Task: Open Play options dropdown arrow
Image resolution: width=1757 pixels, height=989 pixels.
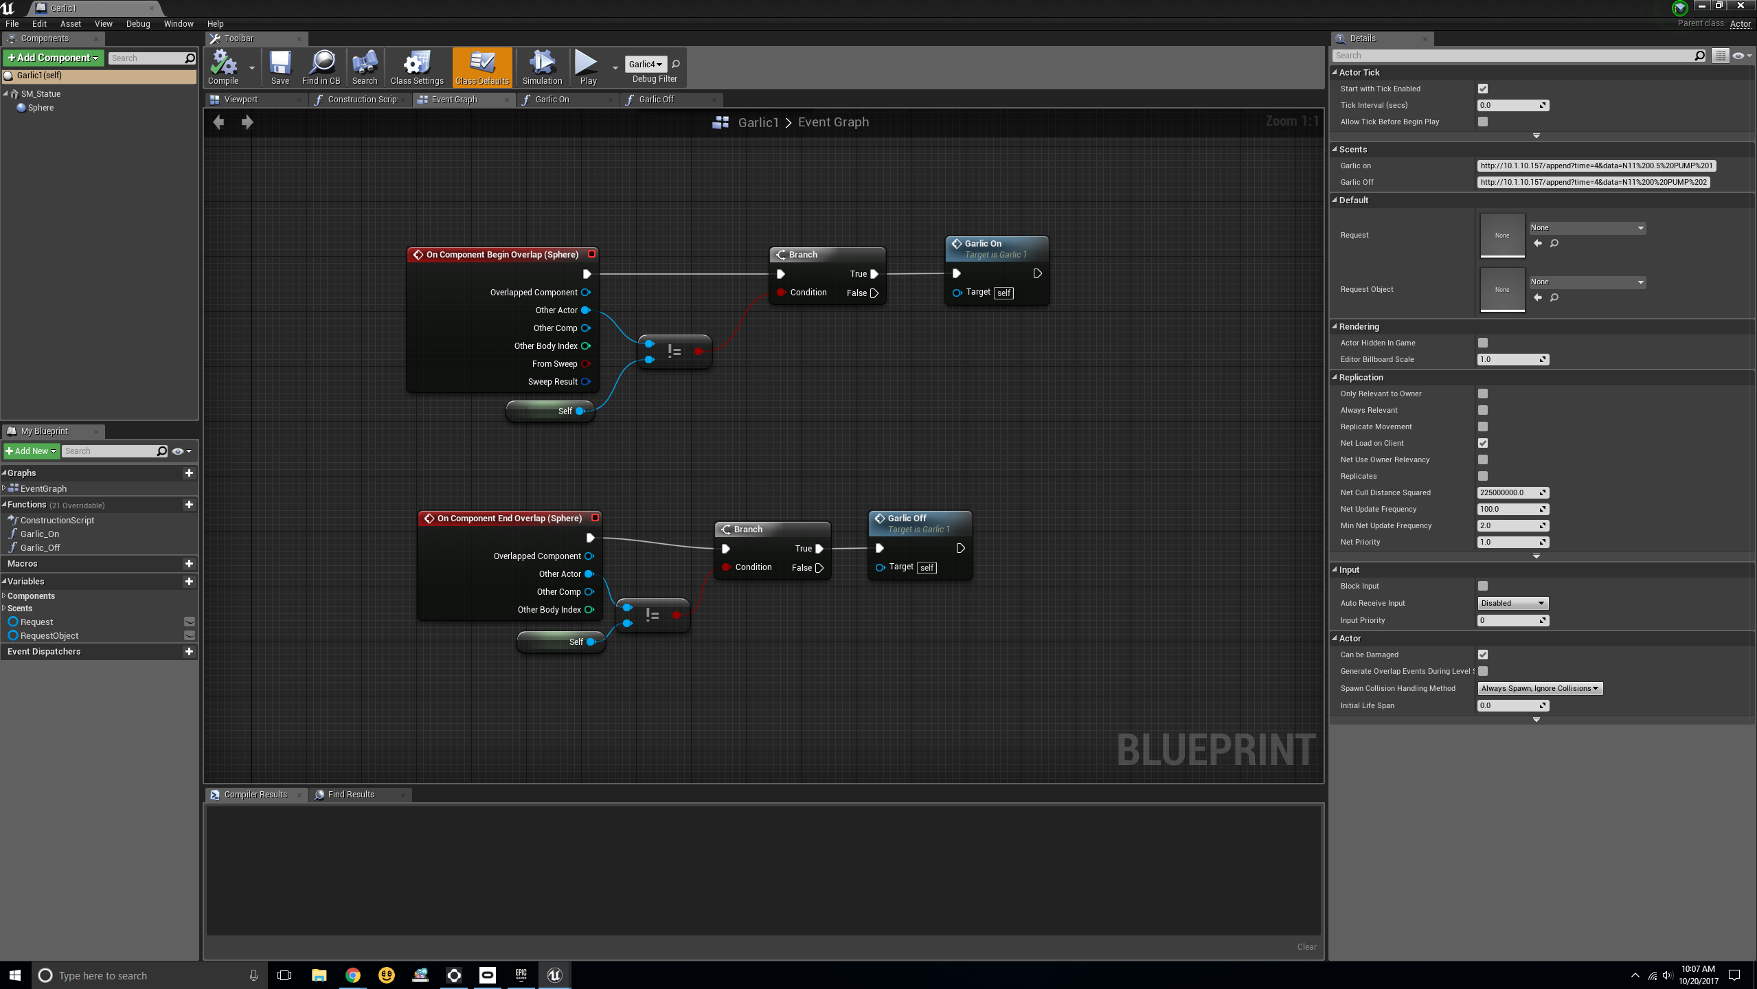Action: pyautogui.click(x=615, y=67)
